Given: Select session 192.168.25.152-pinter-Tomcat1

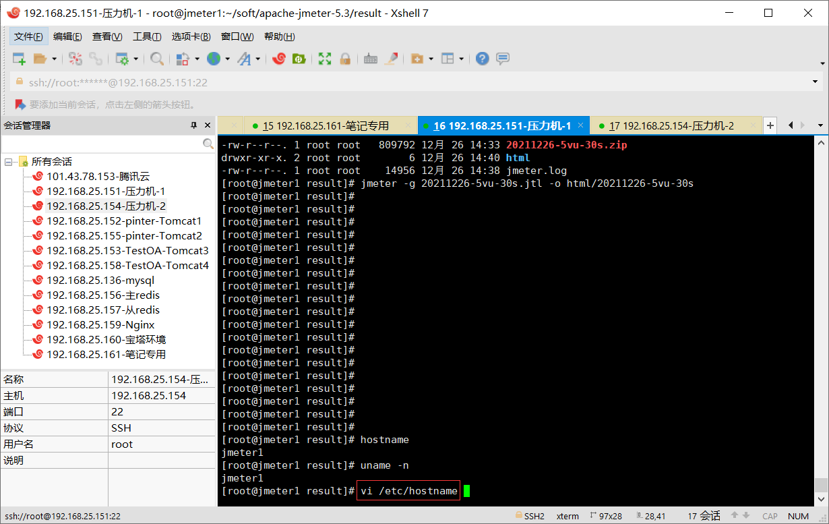Looking at the screenshot, I should (124, 221).
